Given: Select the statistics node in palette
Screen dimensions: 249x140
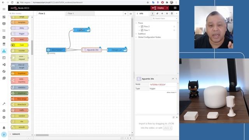Looking at the screenshot, I should 20,87.
